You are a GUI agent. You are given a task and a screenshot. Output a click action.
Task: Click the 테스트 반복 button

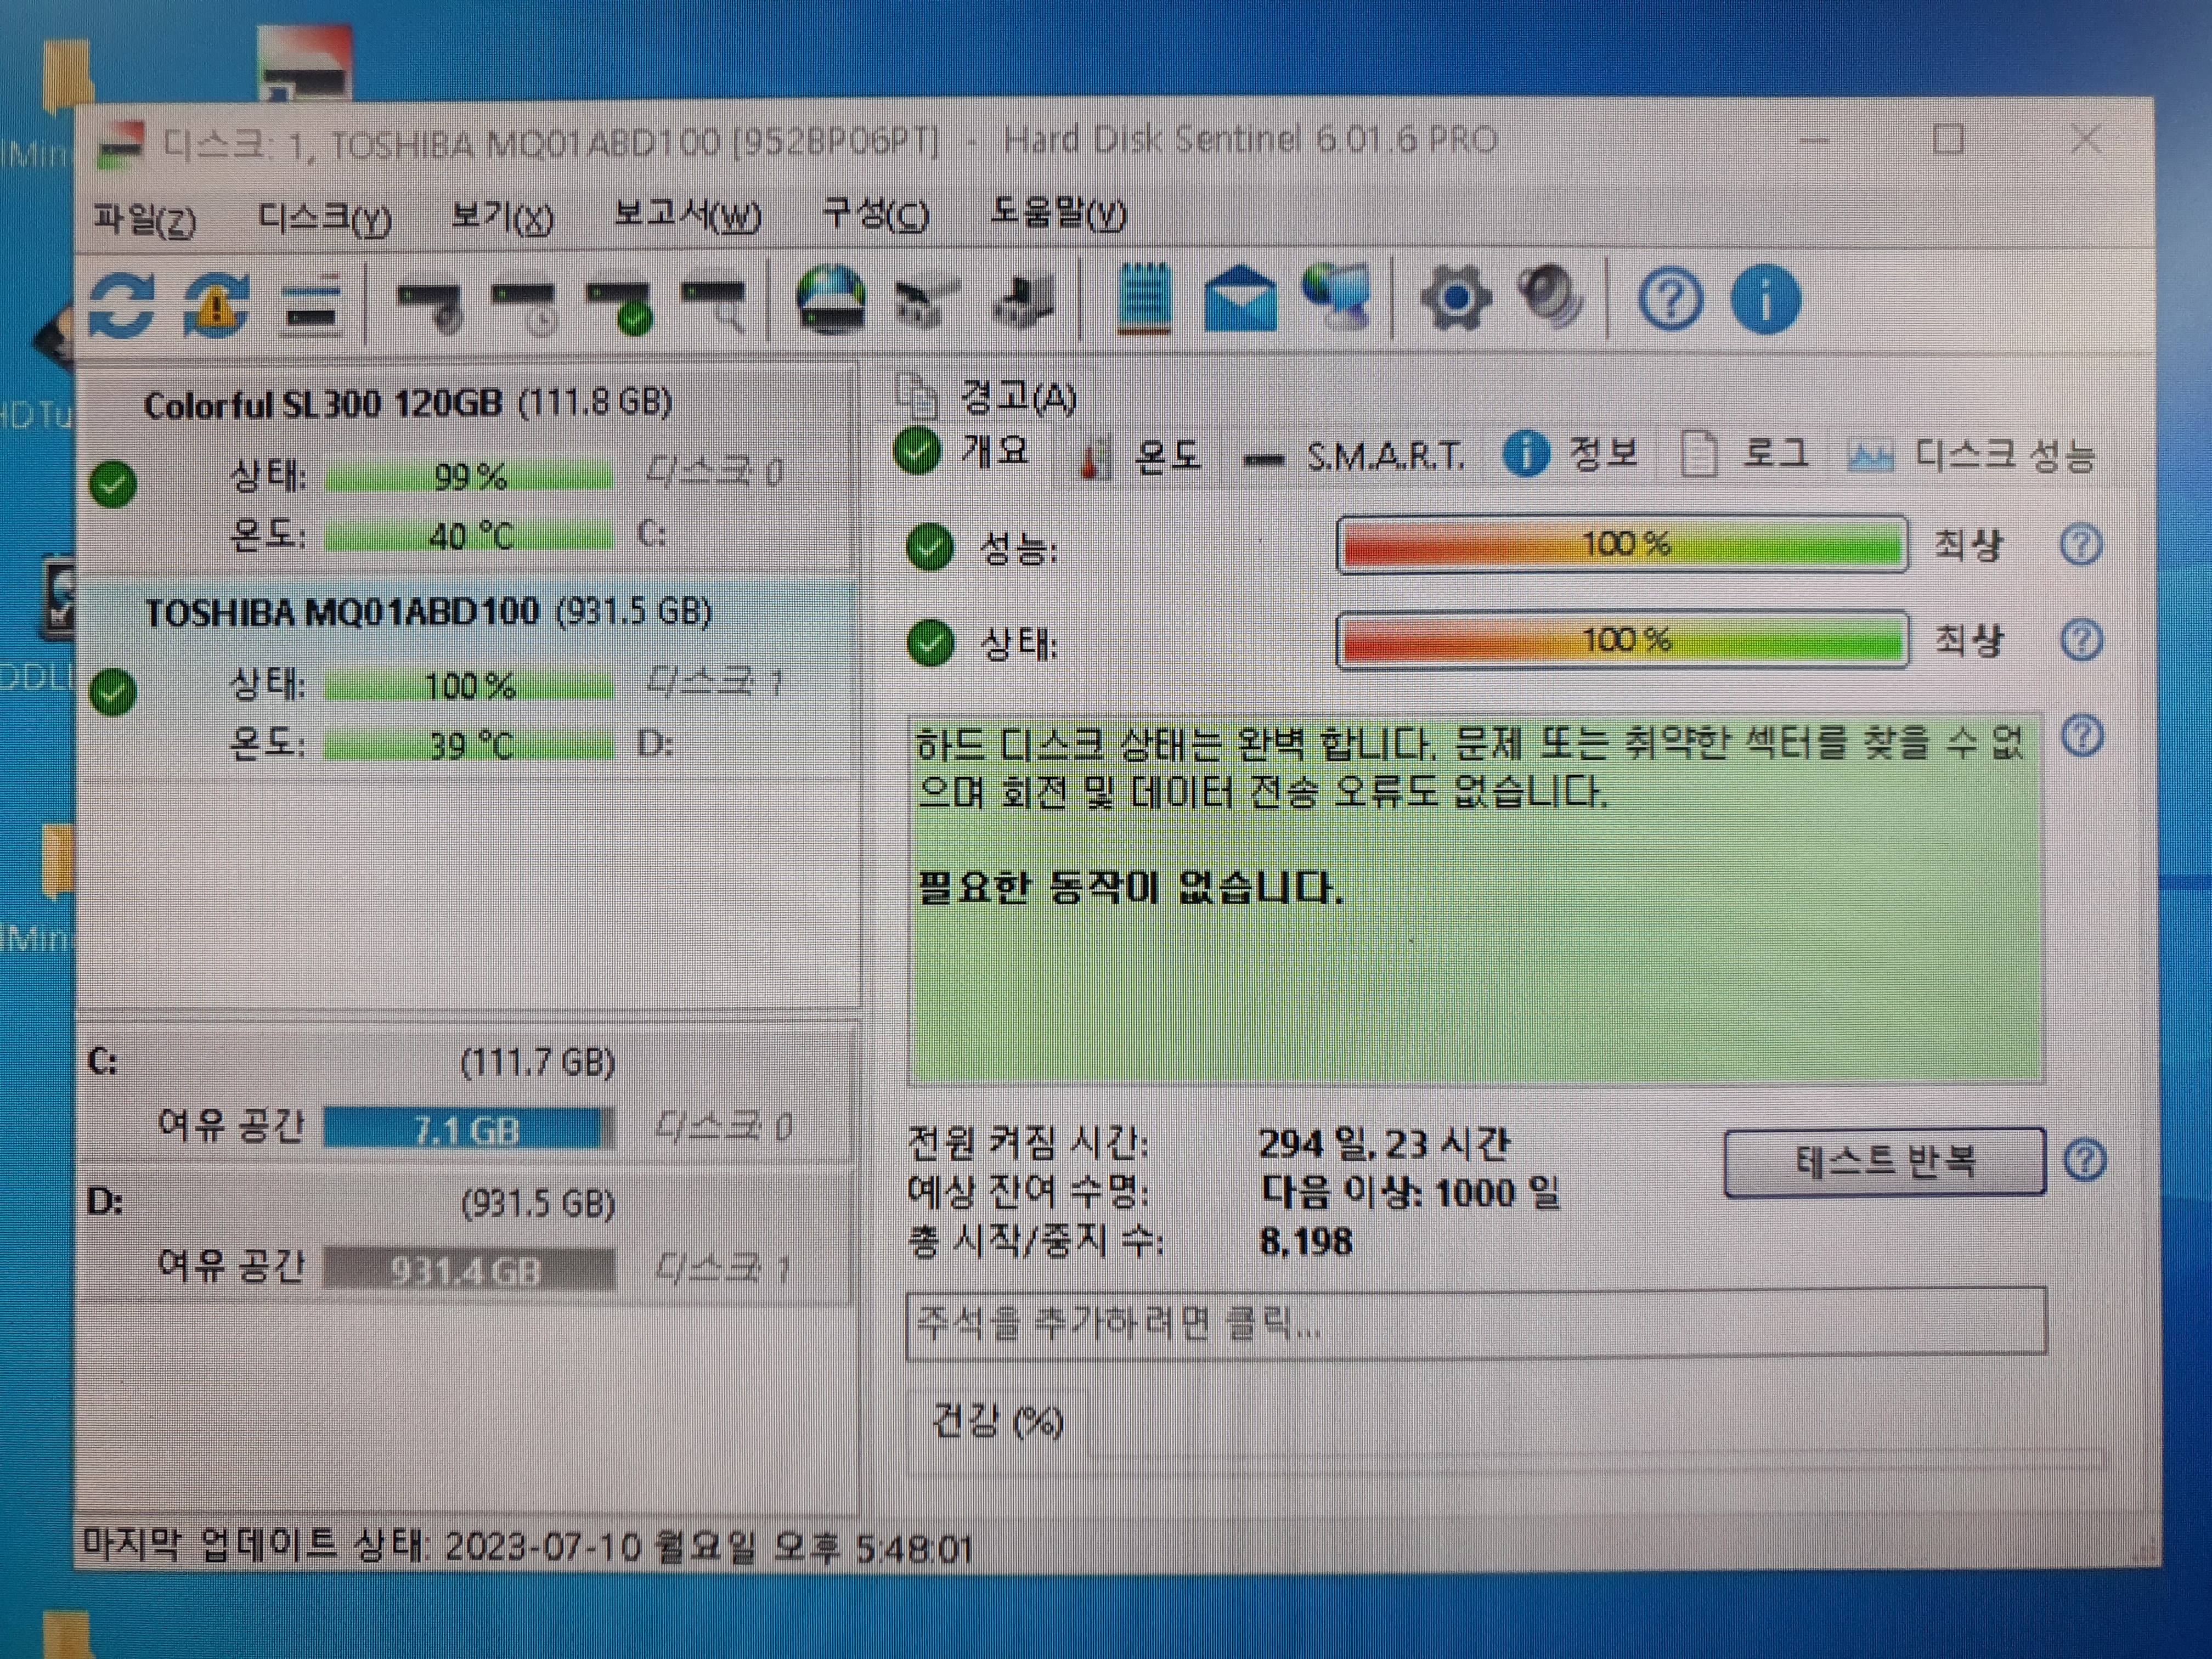tap(1885, 1161)
